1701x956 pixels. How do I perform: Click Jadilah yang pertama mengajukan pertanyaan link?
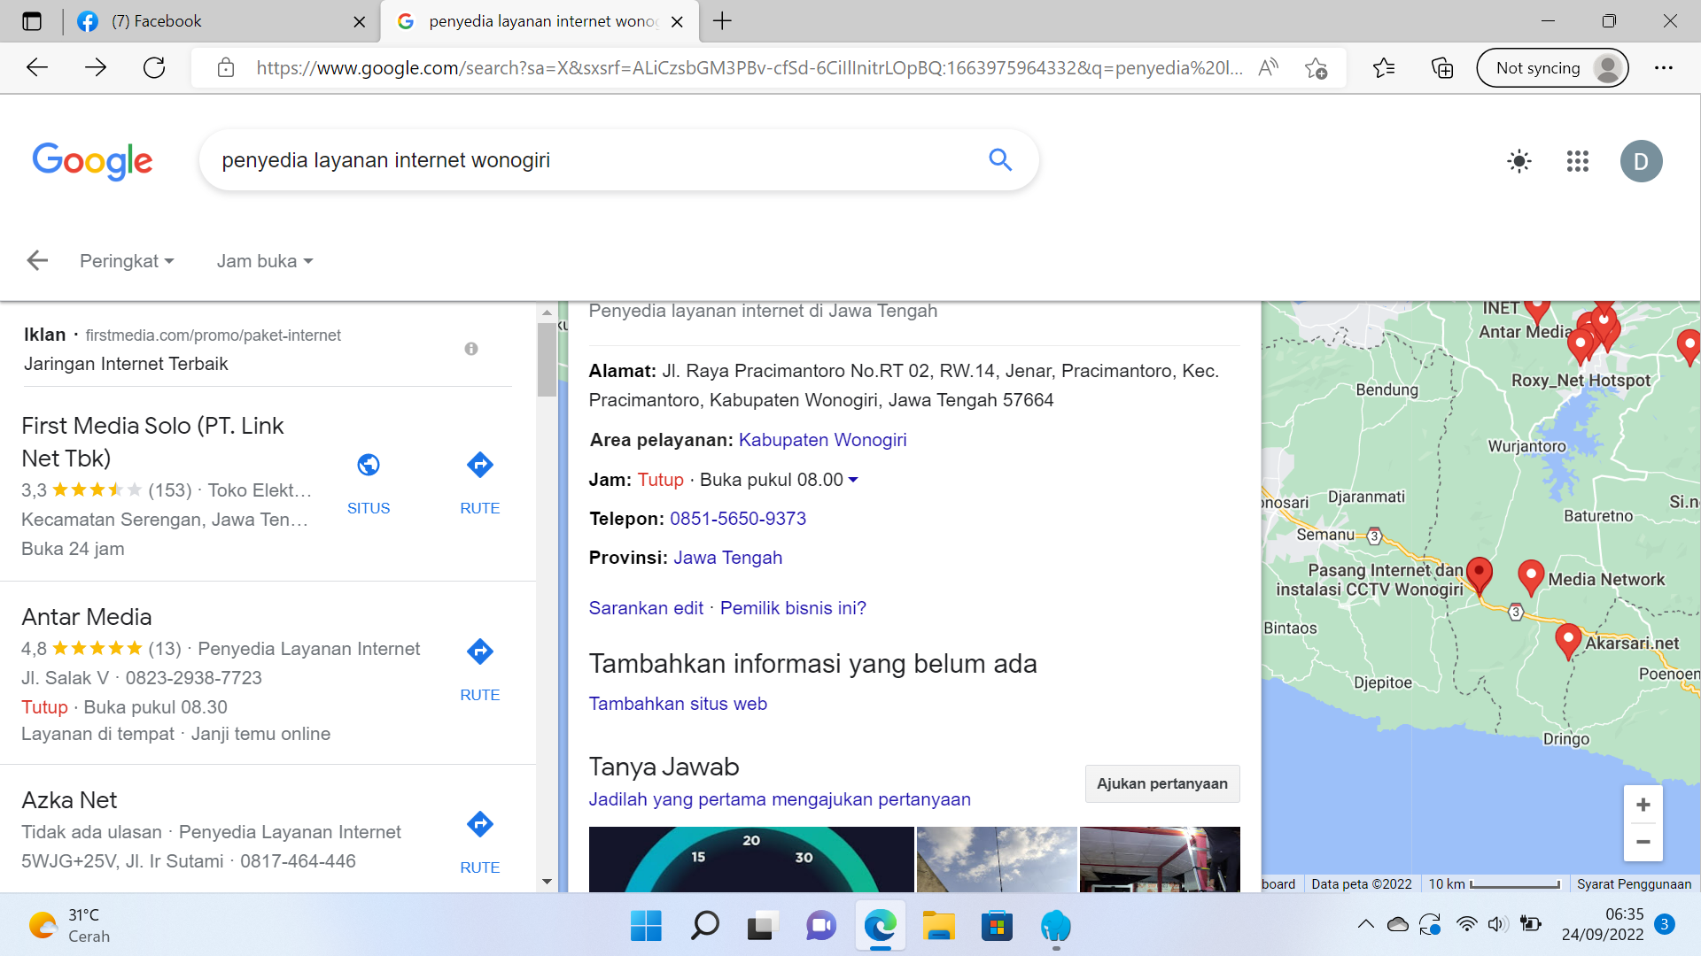point(780,799)
